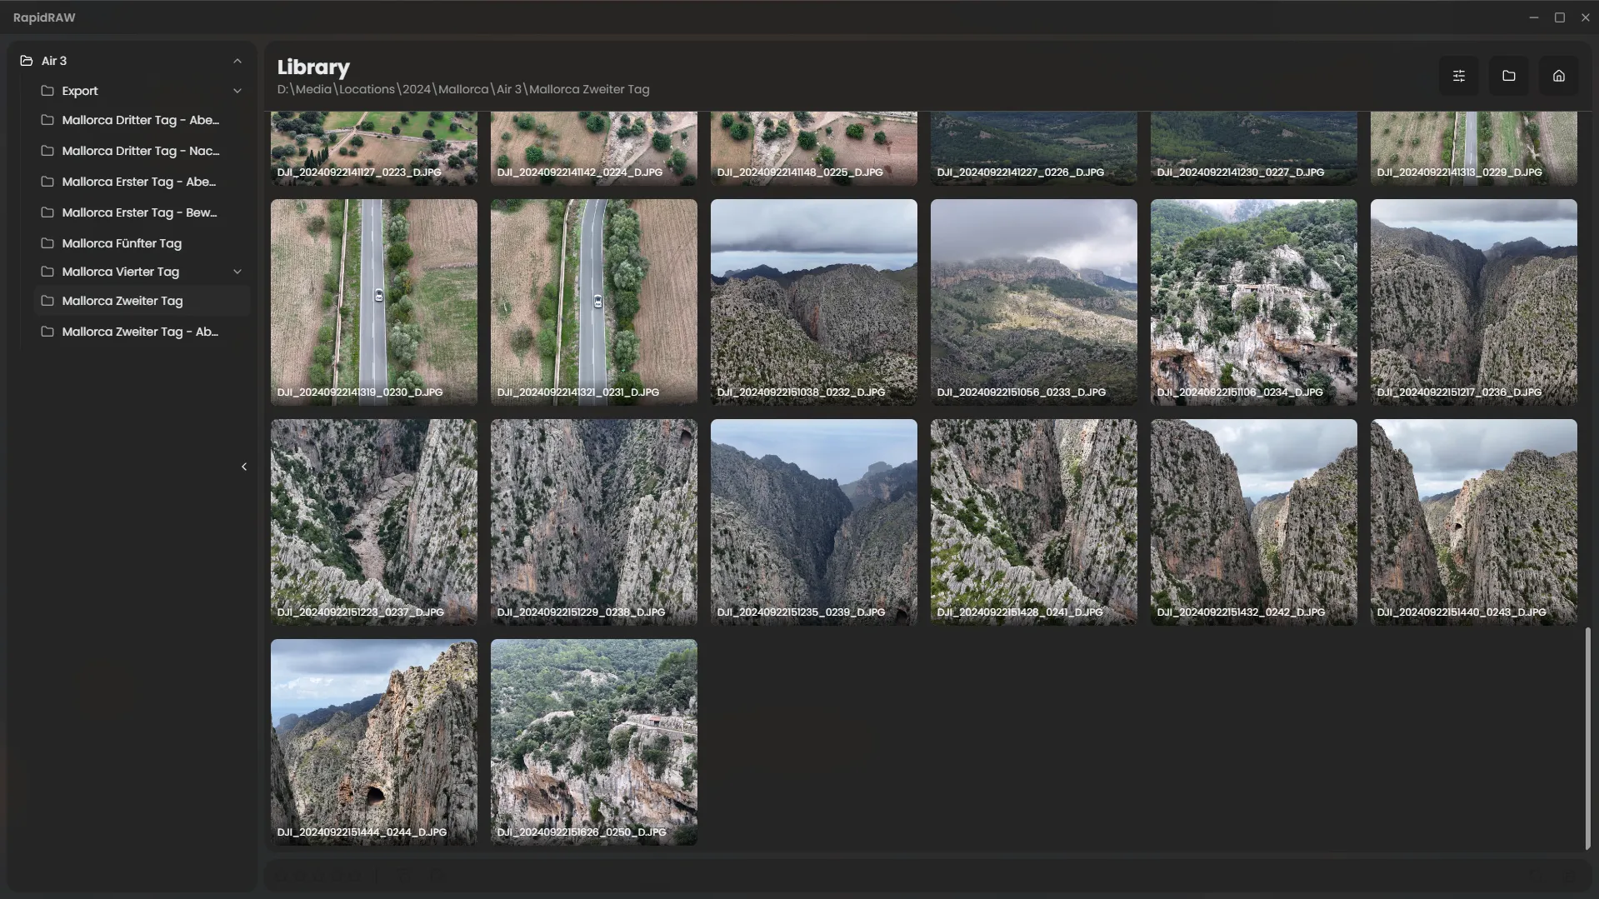Select thumbnail DJI_20240922151235_0239_D.JPG
Screen dimensions: 1599x899
tap(813, 522)
